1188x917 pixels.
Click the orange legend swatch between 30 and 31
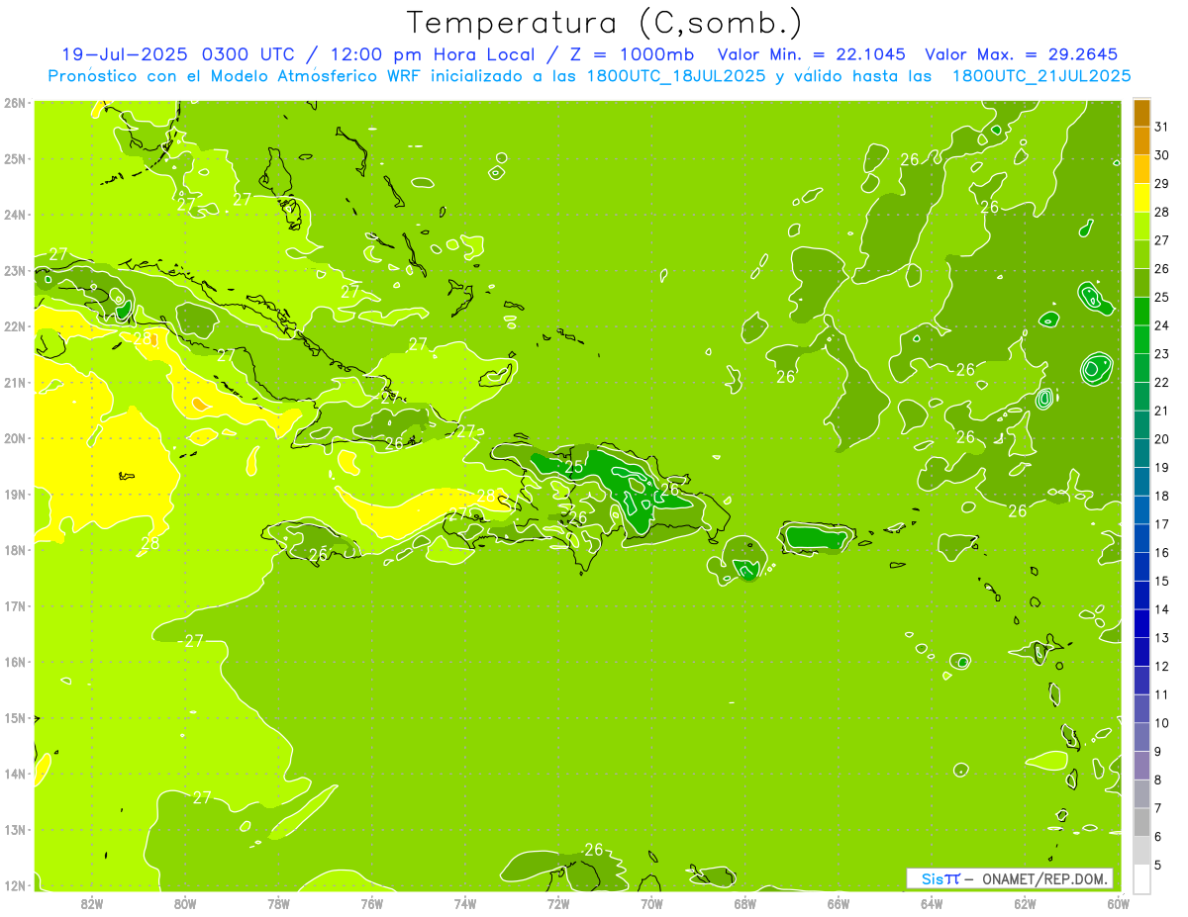(1141, 141)
